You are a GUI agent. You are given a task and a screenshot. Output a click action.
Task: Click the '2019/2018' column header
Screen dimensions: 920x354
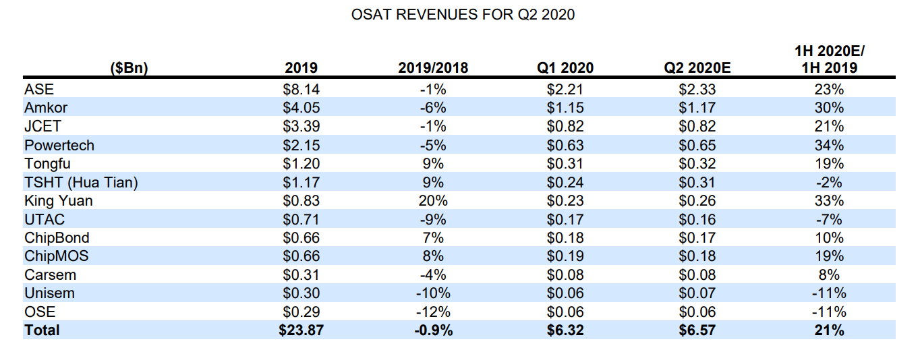(x=433, y=67)
